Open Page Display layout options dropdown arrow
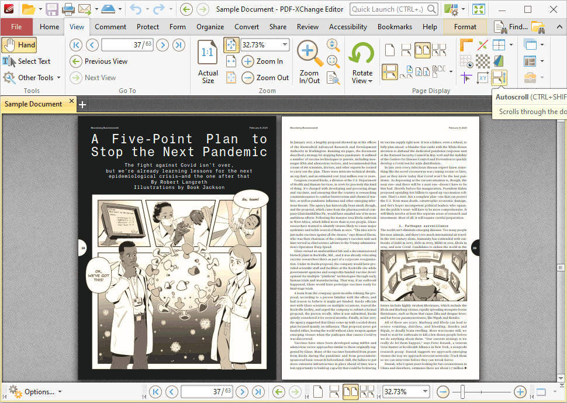The image size is (567, 403). click(x=451, y=71)
